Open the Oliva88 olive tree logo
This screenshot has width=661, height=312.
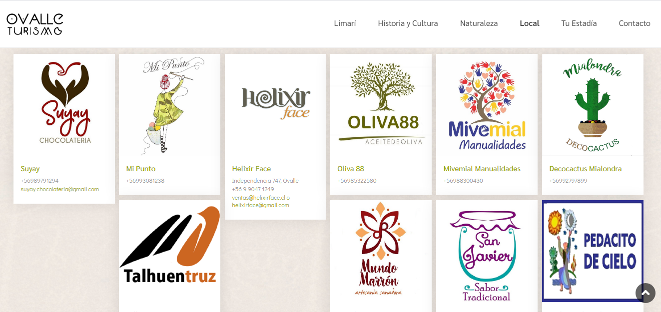point(381,105)
